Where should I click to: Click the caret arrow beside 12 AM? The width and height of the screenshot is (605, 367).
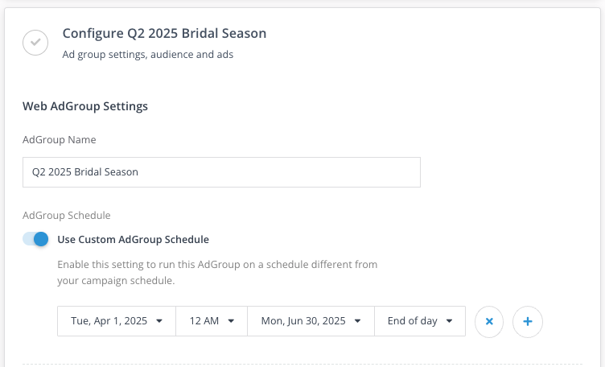click(x=231, y=321)
